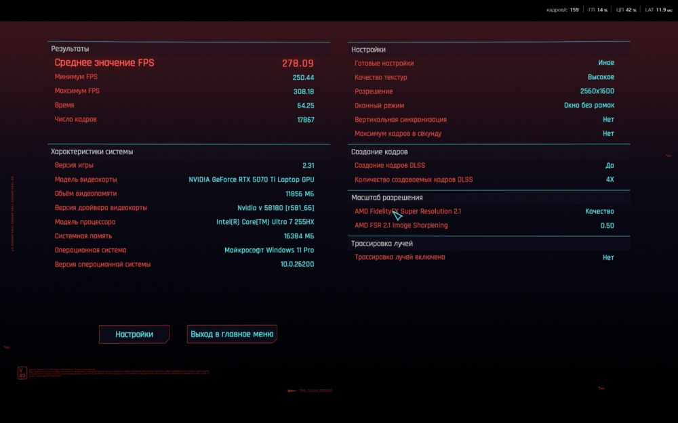Select the time value 64.25
Viewport: 678px width, 423px height.
[x=306, y=106]
